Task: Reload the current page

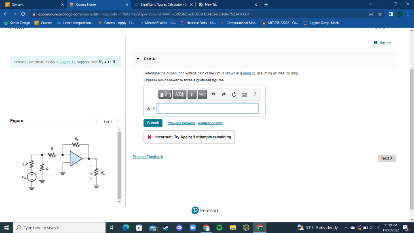Action: click(x=23, y=14)
